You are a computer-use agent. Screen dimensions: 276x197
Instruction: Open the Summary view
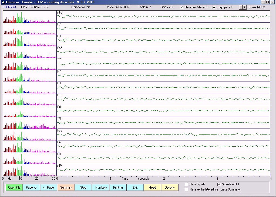66,187
